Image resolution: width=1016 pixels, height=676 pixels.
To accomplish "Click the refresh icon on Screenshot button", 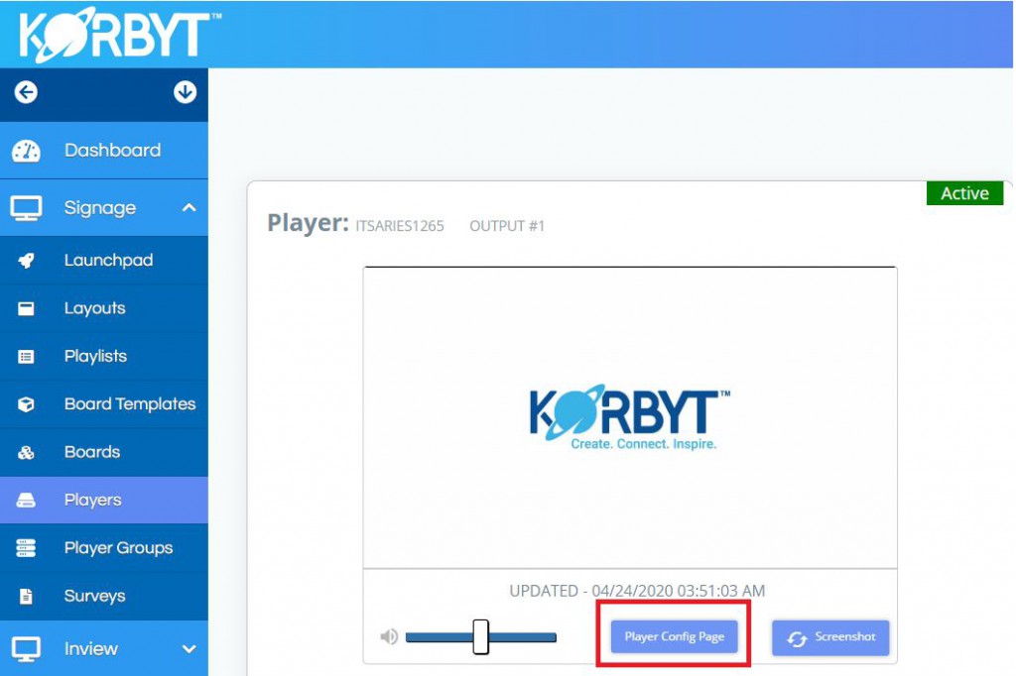I will [796, 637].
